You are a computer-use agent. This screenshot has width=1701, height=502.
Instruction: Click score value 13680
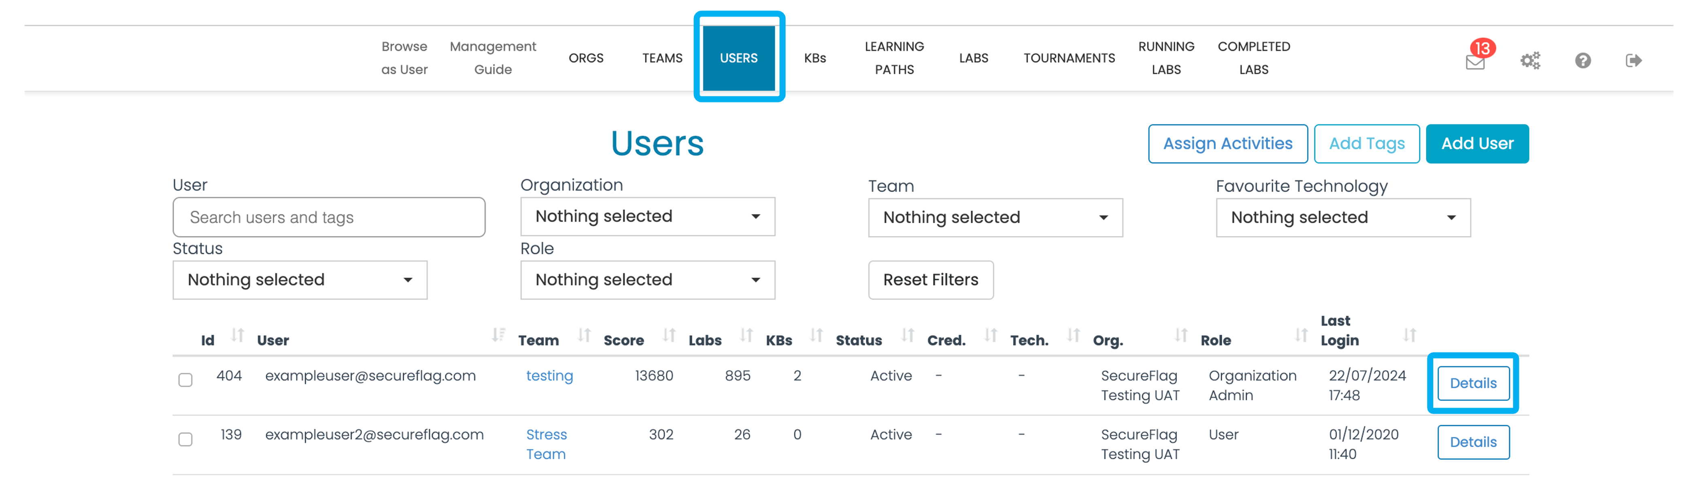pyautogui.click(x=654, y=376)
